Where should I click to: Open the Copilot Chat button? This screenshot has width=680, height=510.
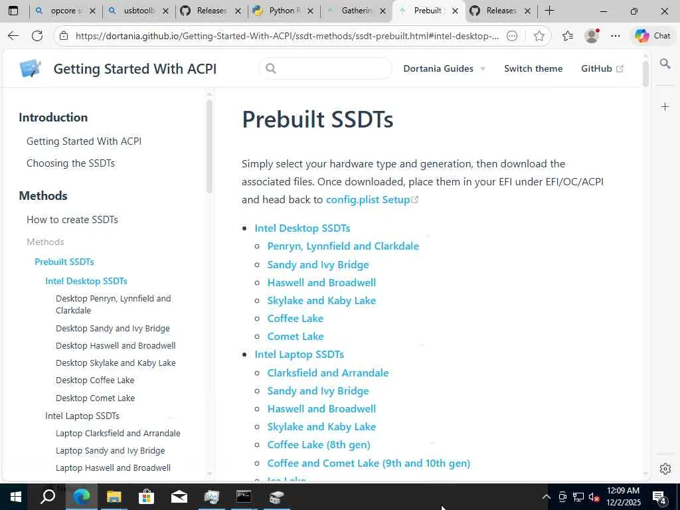(652, 36)
